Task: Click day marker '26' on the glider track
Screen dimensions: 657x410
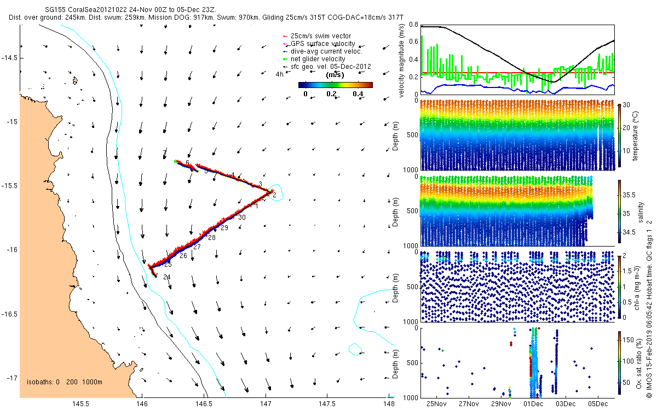Action: pos(183,256)
